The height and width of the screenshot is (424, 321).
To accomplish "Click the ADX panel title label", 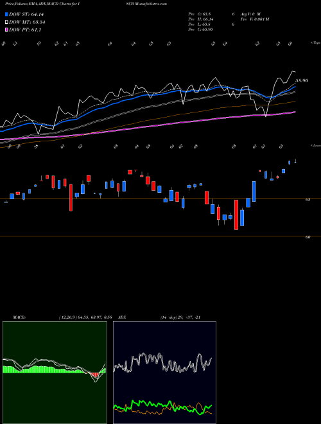I will point(122,317).
